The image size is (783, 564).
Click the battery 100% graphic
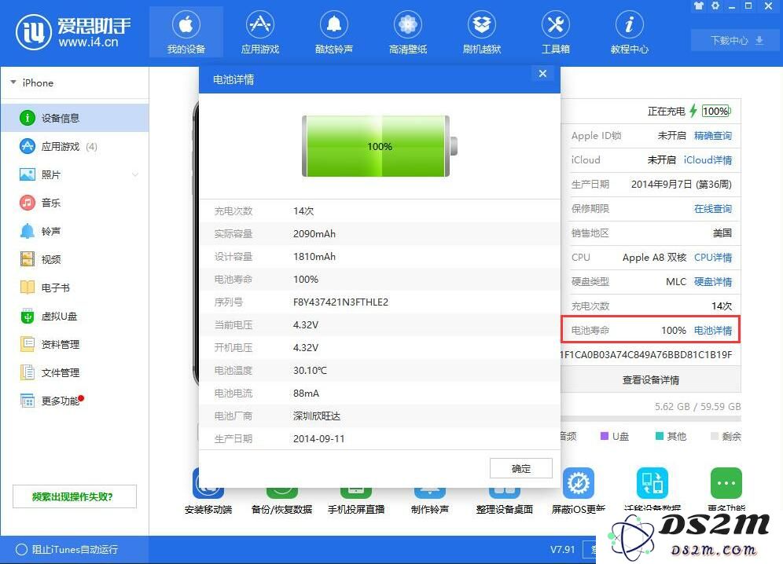coord(380,146)
